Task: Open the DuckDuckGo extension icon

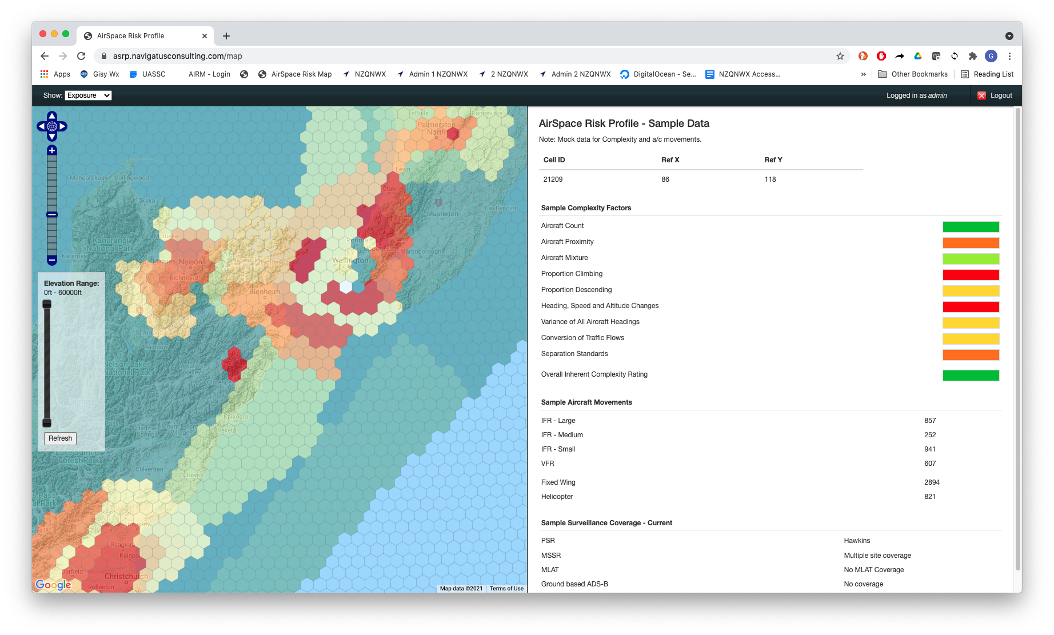Action: click(x=863, y=56)
